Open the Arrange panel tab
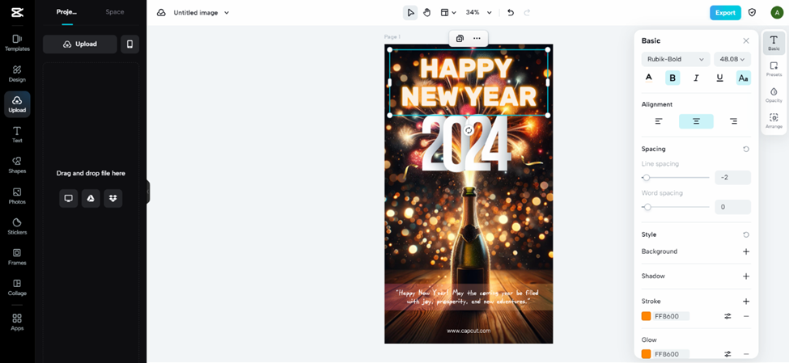The width and height of the screenshot is (789, 363). point(774,120)
